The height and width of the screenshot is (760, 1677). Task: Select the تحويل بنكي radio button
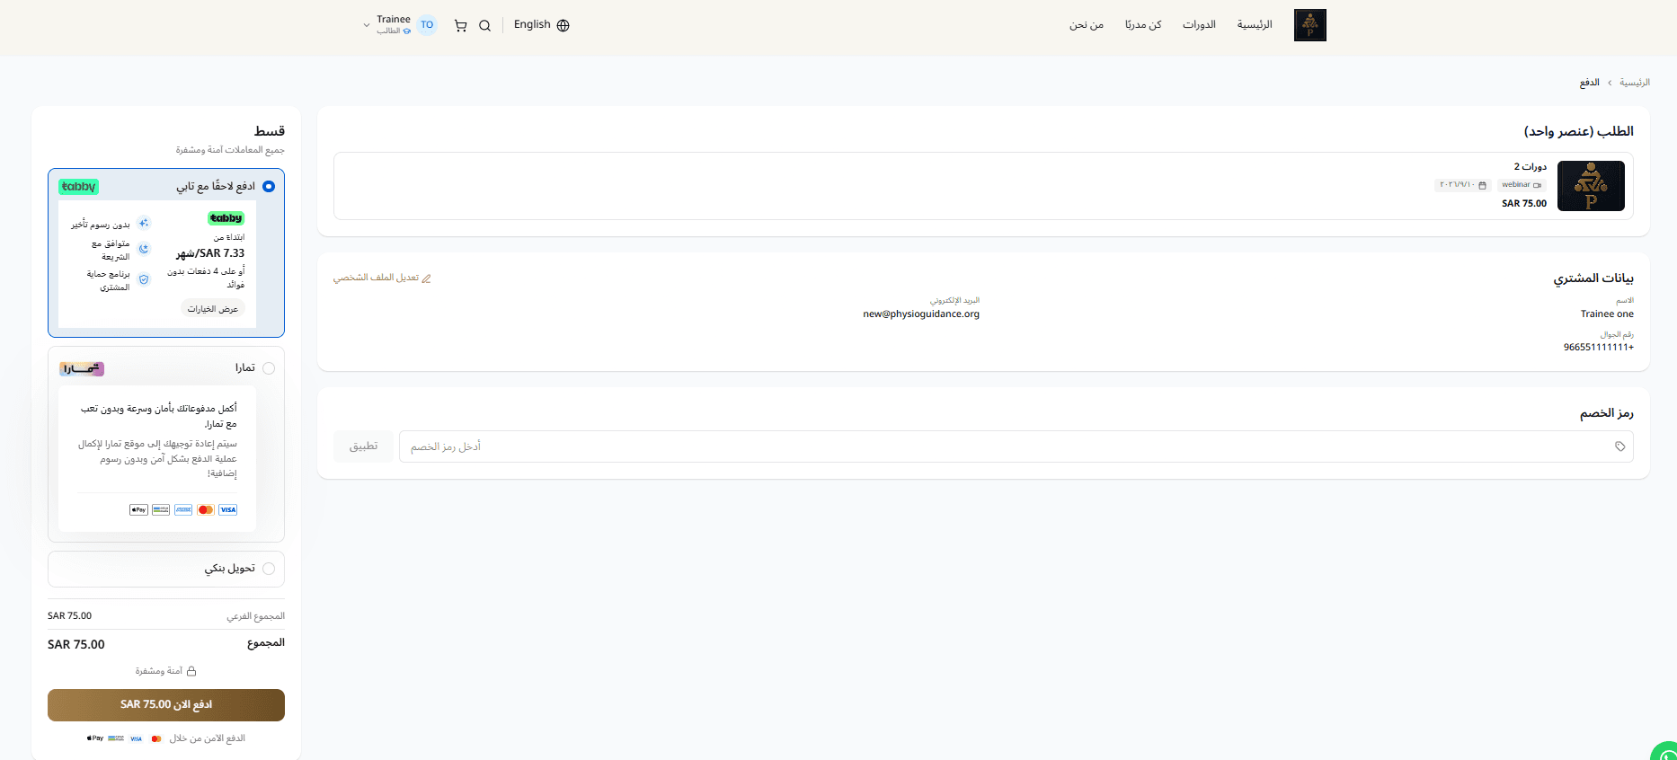pyautogui.click(x=269, y=569)
